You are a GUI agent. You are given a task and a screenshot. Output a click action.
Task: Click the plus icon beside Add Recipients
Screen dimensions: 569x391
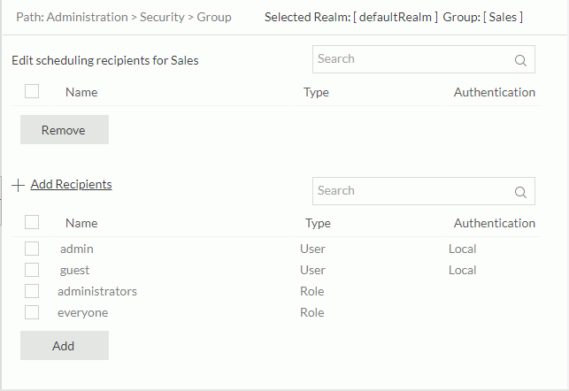click(19, 186)
